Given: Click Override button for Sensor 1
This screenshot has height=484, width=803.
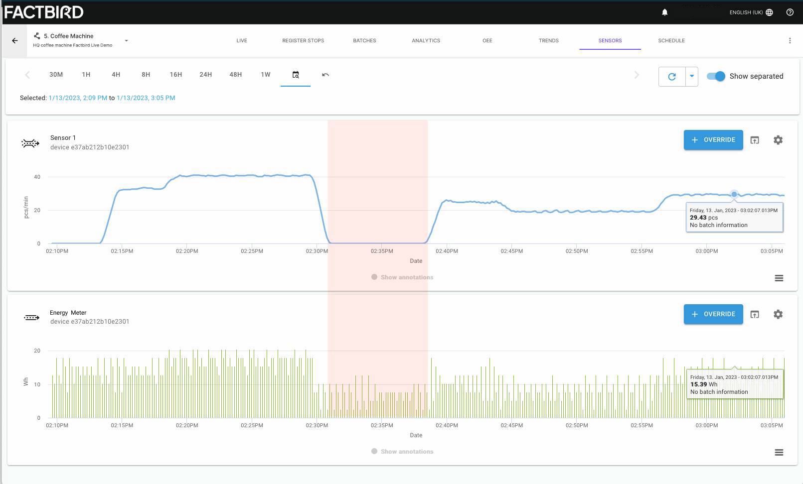Looking at the screenshot, I should (713, 140).
